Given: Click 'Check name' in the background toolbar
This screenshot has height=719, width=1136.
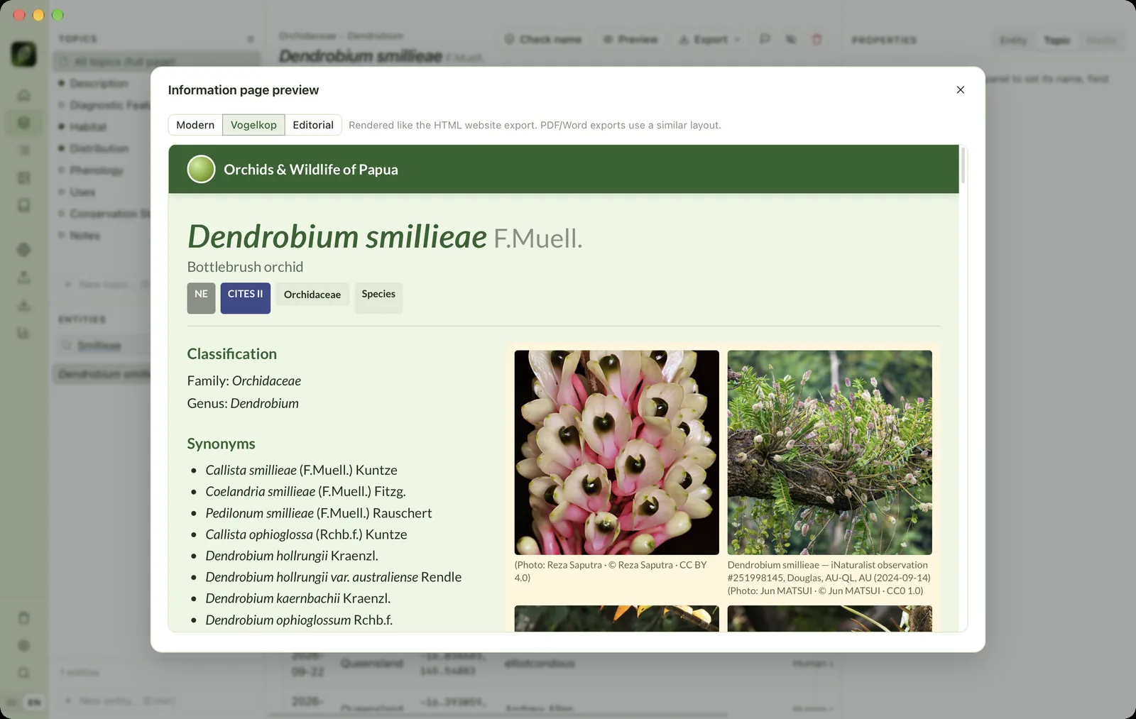Looking at the screenshot, I should point(543,40).
